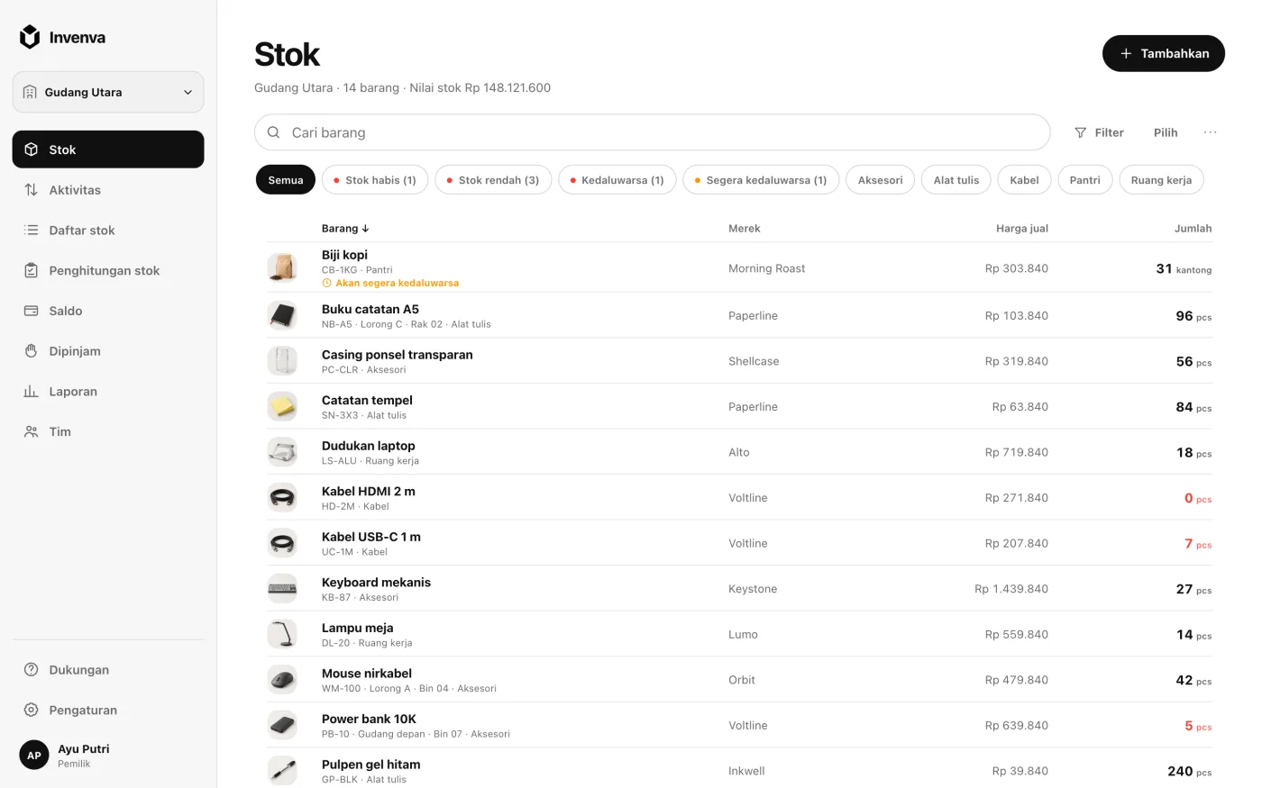Toggle the Stok rendah (3) chip

(493, 180)
